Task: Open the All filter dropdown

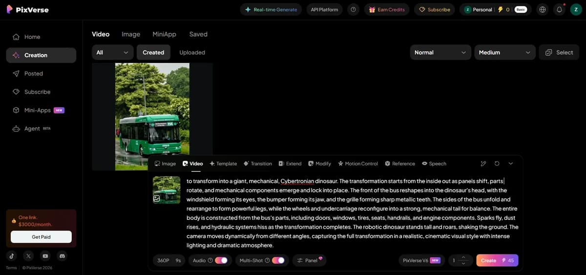Action: click(112, 52)
